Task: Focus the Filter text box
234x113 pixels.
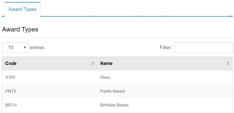Action: pos(203,48)
